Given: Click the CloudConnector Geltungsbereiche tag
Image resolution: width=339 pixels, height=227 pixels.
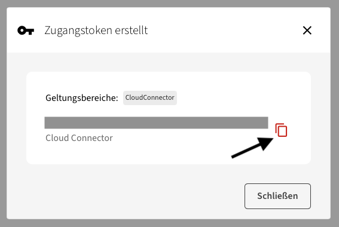Looking at the screenshot, I should click(150, 98).
